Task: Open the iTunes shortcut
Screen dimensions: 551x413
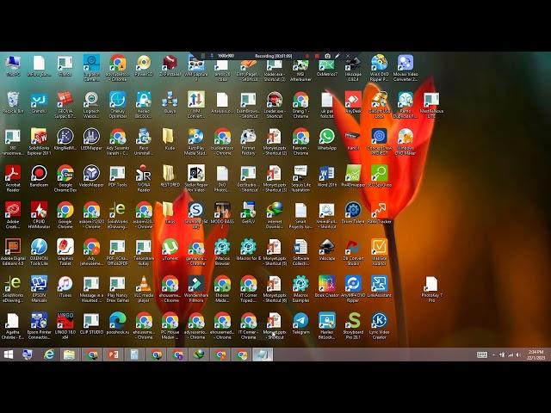Action: (65, 286)
